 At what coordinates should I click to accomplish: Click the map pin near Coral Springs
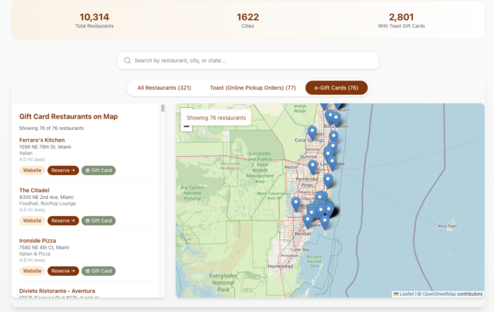pyautogui.click(x=312, y=132)
